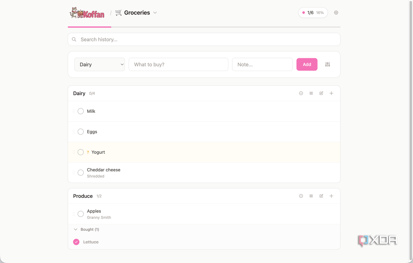Click the plus icon in Dairy header
Image resolution: width=413 pixels, height=263 pixels.
331,93
